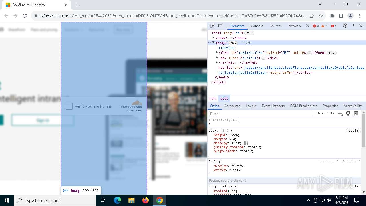Select the Styles tab
The image size is (366, 206).
(214, 106)
